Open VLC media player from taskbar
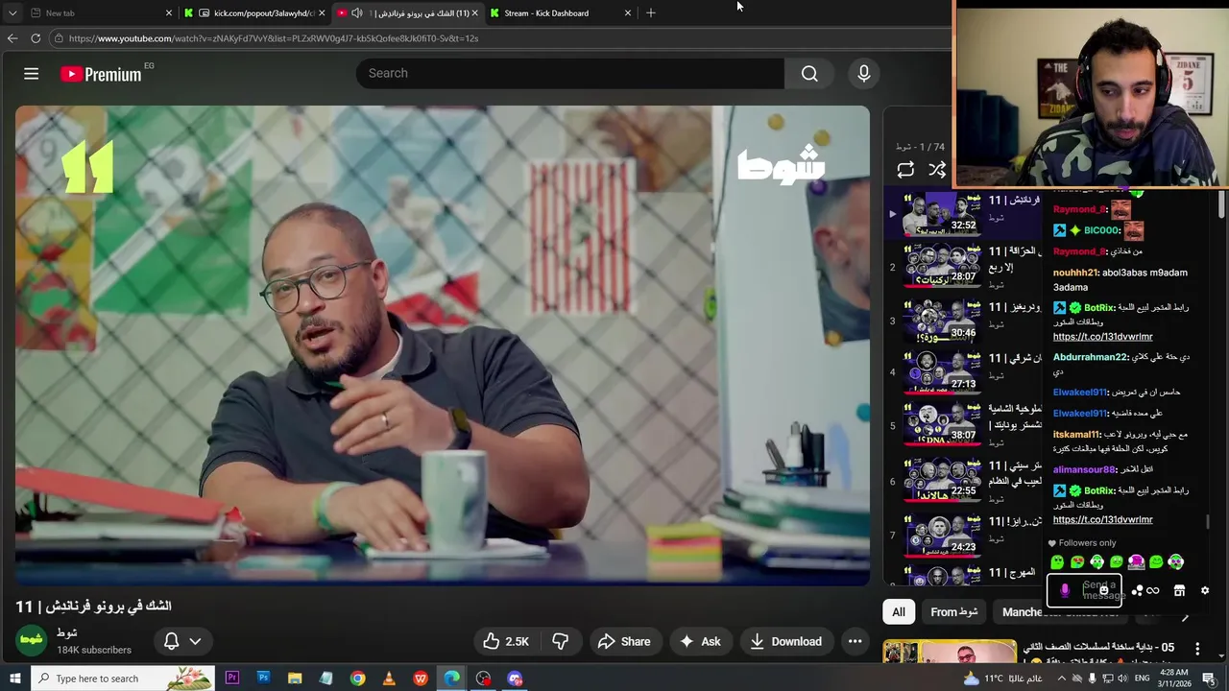This screenshot has height=691, width=1229. pos(389,679)
